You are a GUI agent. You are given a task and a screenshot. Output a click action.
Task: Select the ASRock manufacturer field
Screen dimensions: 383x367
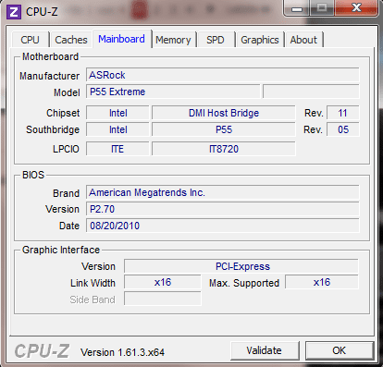tap(223, 75)
